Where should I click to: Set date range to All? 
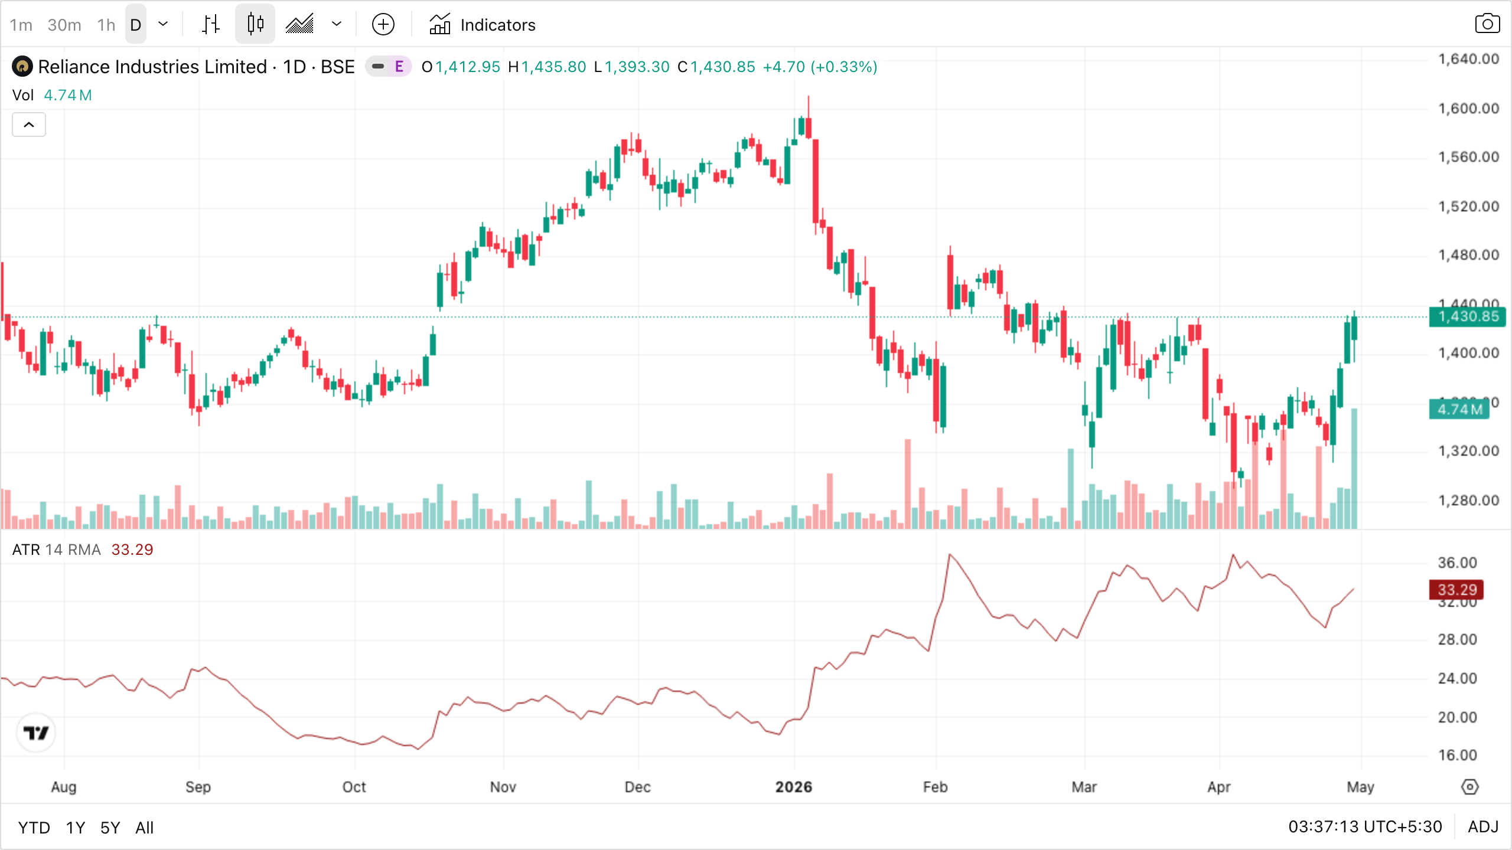[x=144, y=828]
